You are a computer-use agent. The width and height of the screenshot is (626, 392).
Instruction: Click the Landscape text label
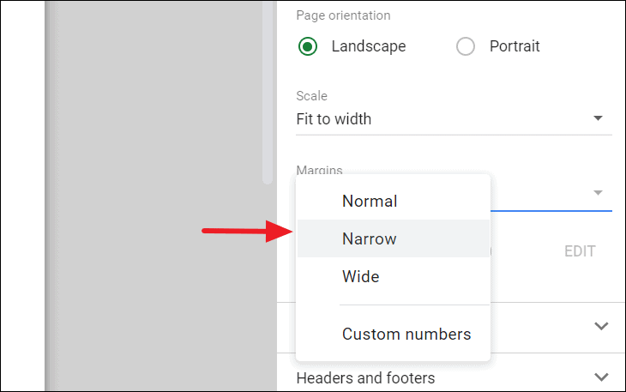(x=369, y=46)
